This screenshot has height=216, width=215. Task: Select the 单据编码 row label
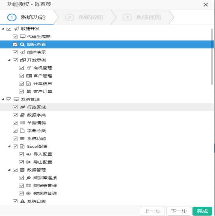(36, 123)
